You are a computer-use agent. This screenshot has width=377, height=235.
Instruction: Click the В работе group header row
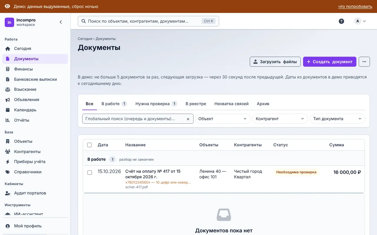[224, 159]
